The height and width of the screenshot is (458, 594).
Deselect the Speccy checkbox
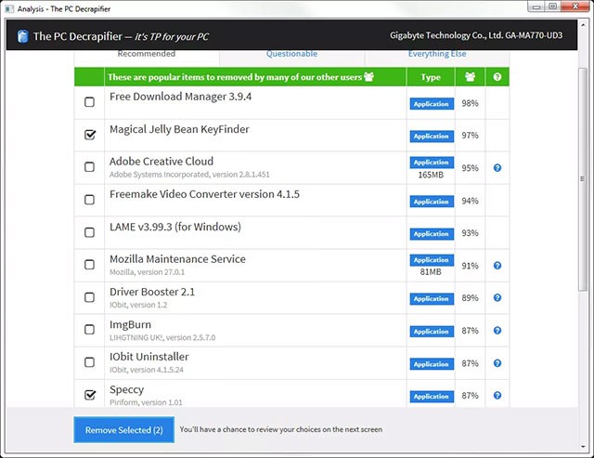(90, 395)
